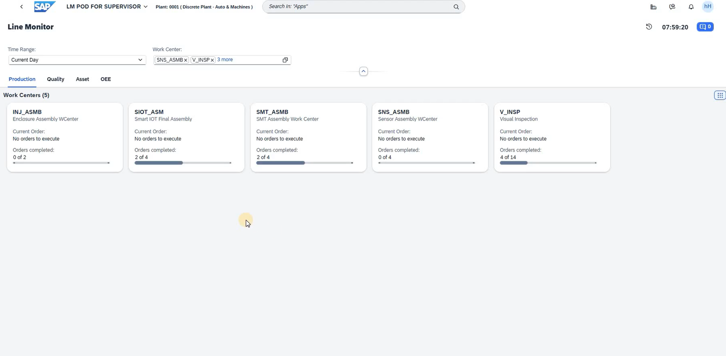Click the SAP logo

point(45,7)
